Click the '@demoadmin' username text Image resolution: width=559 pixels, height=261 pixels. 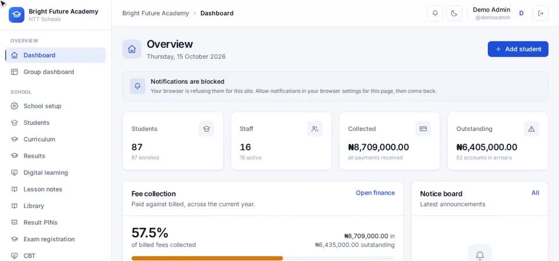coord(493,17)
